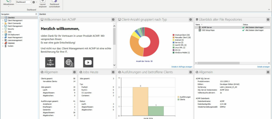Image resolution: width=272 pixels, height=119 pixels.
Task: Expand the Patch Management tree node
Action: (x=3, y=26)
